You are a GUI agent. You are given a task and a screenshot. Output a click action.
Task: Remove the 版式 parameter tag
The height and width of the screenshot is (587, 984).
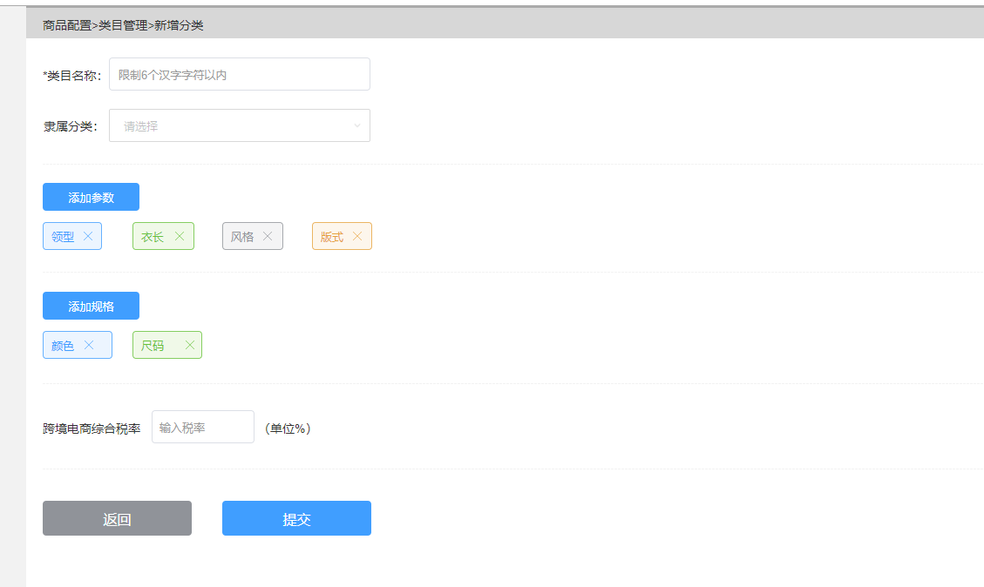pos(357,236)
